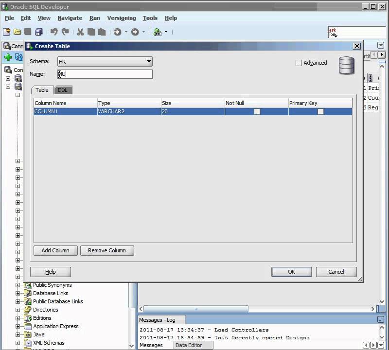Expand the Database Links node

pyautogui.click(x=18, y=293)
